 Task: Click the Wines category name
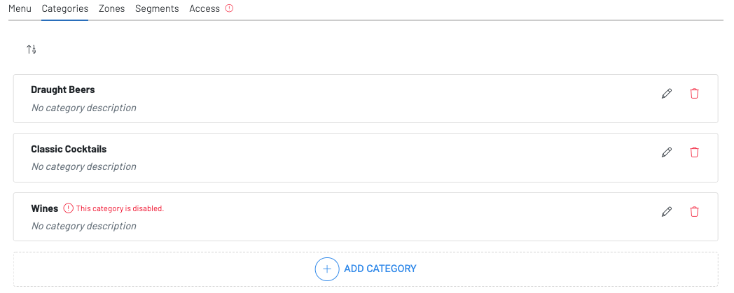[45, 208]
